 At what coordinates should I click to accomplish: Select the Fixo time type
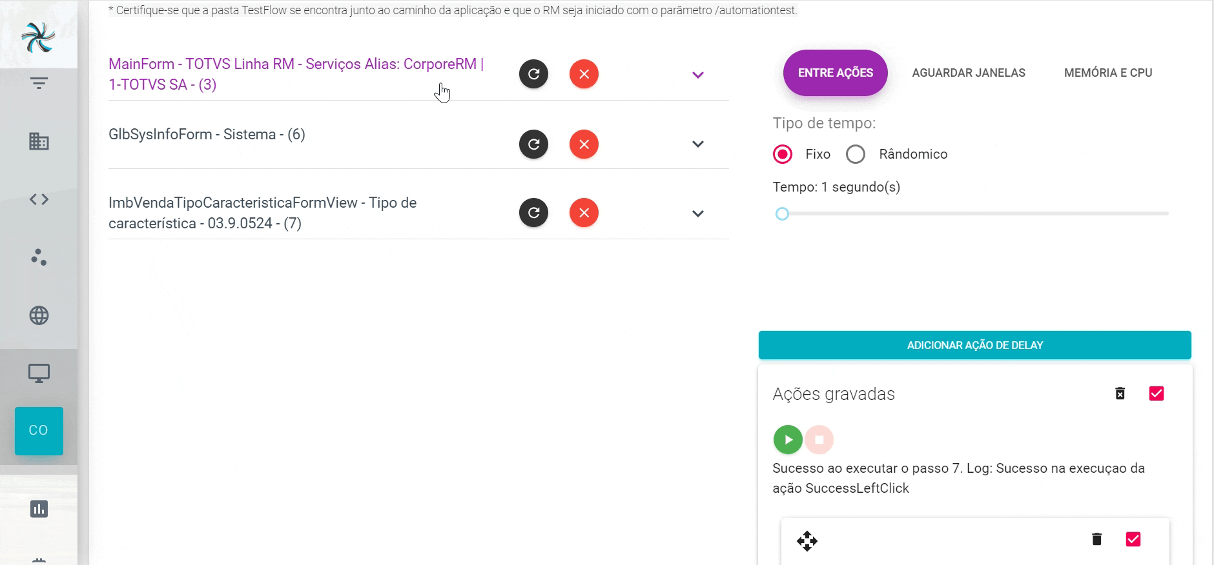click(783, 154)
